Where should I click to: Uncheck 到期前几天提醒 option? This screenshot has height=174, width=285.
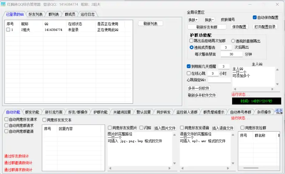pyautogui.click(x=189, y=66)
